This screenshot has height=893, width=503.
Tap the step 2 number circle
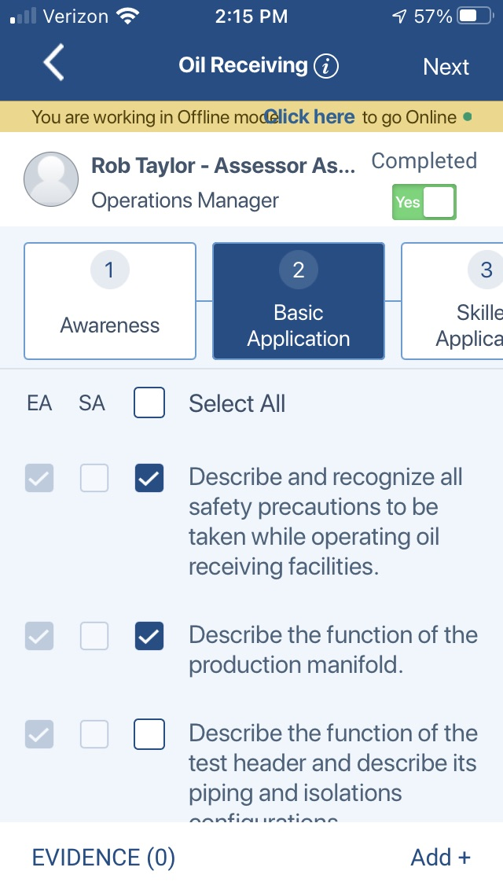(x=298, y=270)
